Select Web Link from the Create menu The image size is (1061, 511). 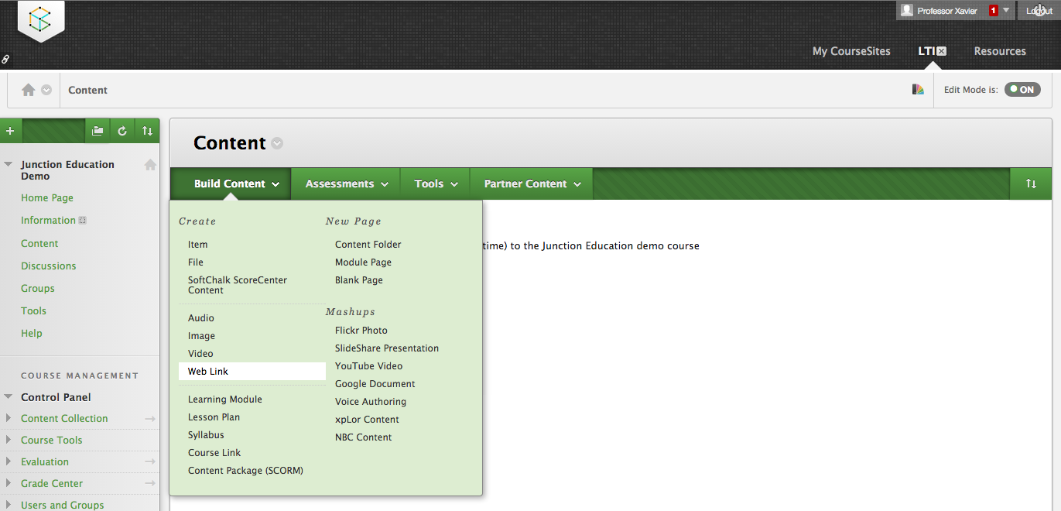tap(208, 372)
